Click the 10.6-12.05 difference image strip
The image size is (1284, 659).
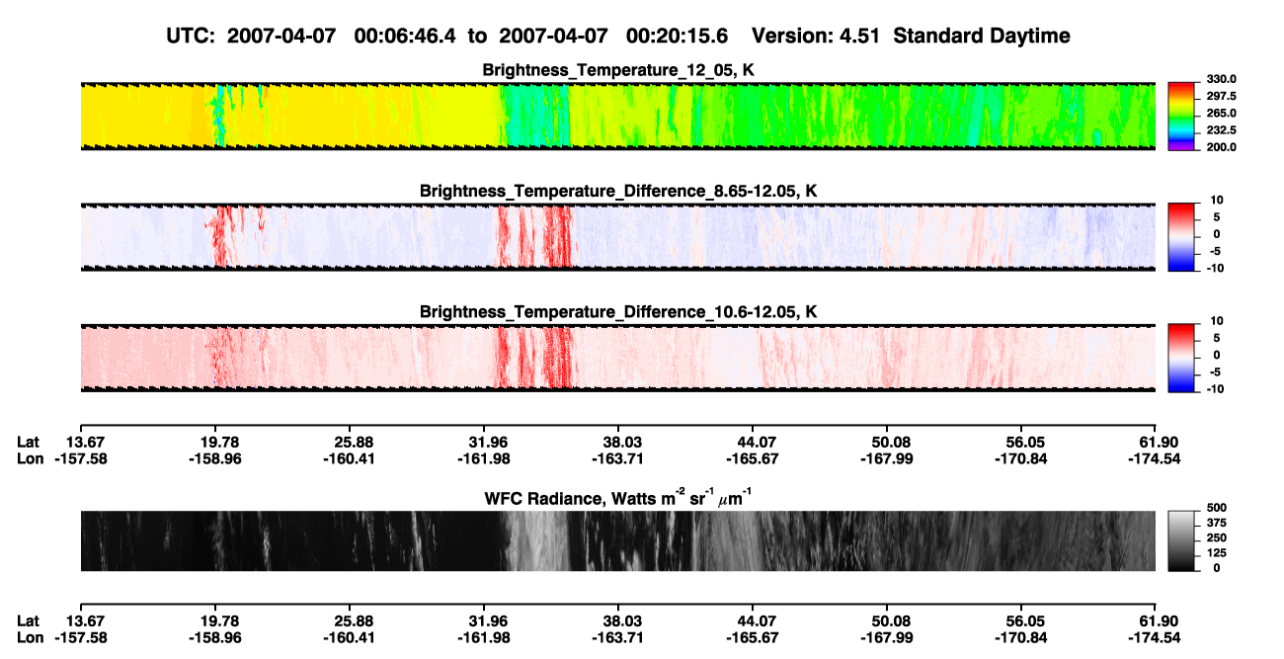[618, 357]
